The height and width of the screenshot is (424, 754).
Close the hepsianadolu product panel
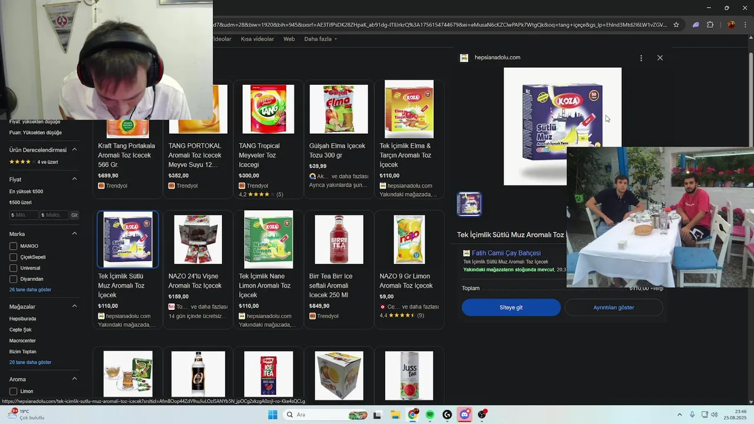pos(660,58)
